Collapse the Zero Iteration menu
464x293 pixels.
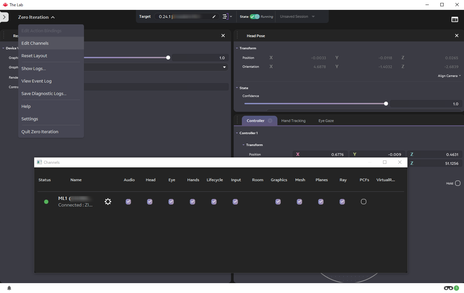pyautogui.click(x=37, y=17)
